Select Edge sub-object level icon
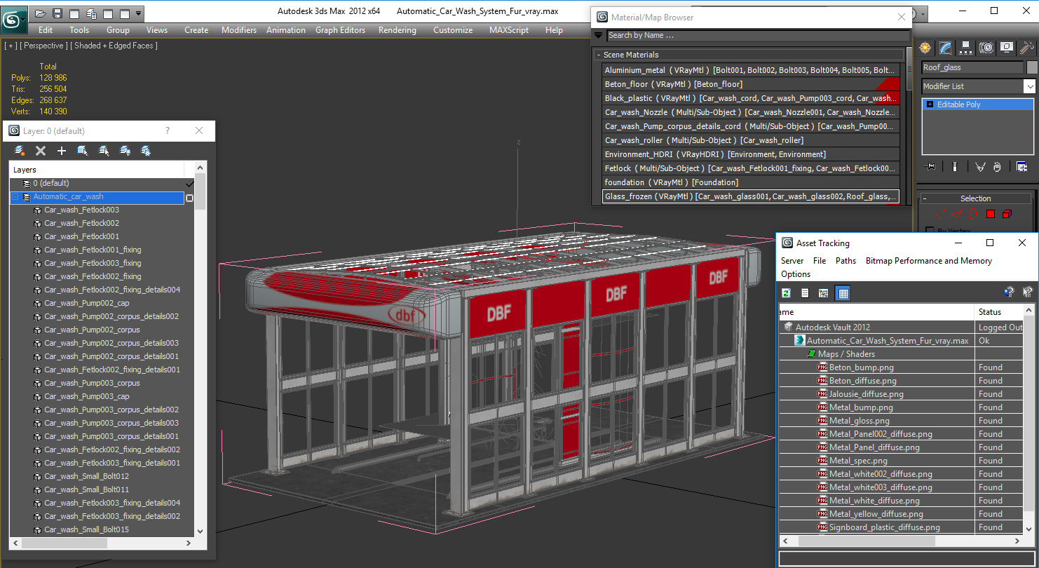The height and width of the screenshot is (568, 1039). pos(956,214)
